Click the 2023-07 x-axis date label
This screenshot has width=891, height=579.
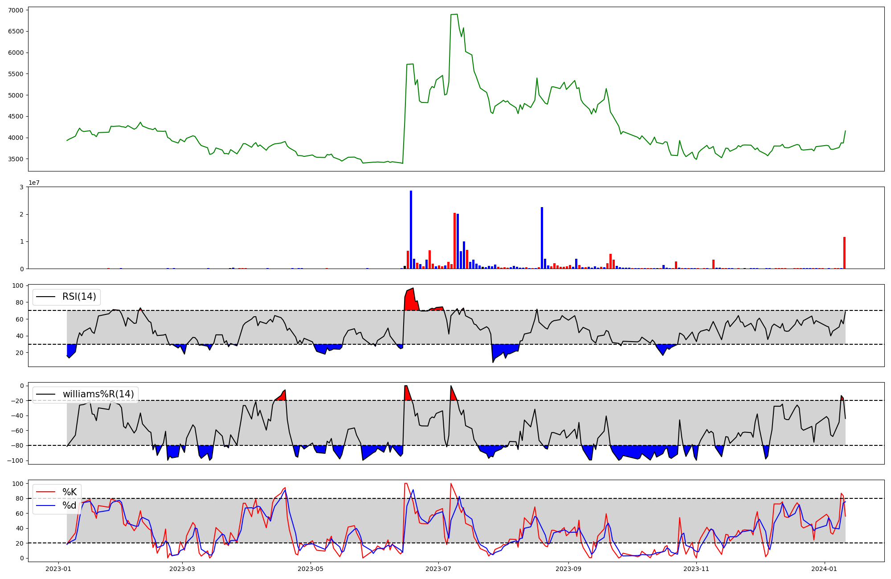pos(439,569)
